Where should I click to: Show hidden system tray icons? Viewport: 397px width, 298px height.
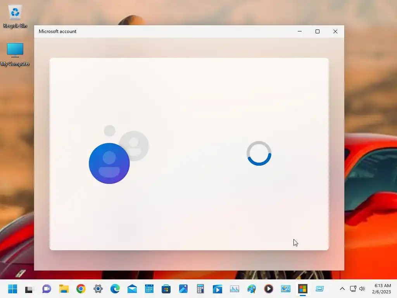coord(342,289)
